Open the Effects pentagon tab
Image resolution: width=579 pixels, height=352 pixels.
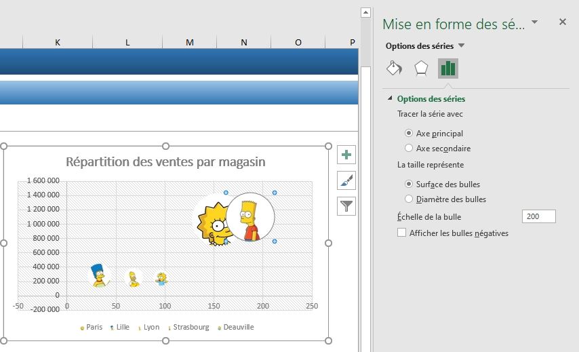click(x=421, y=69)
